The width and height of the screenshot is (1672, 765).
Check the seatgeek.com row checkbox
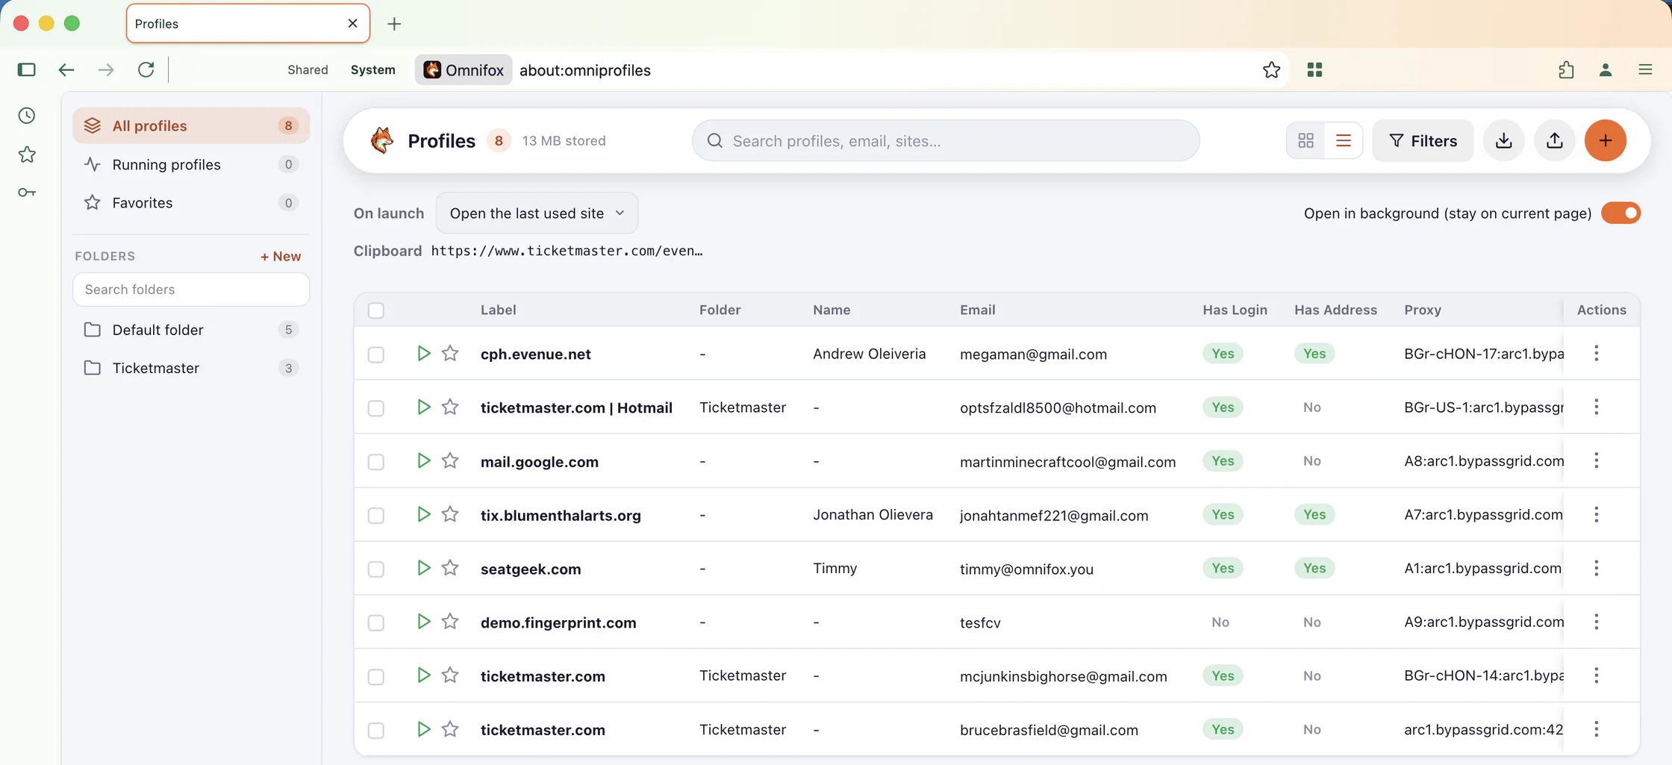point(376,569)
